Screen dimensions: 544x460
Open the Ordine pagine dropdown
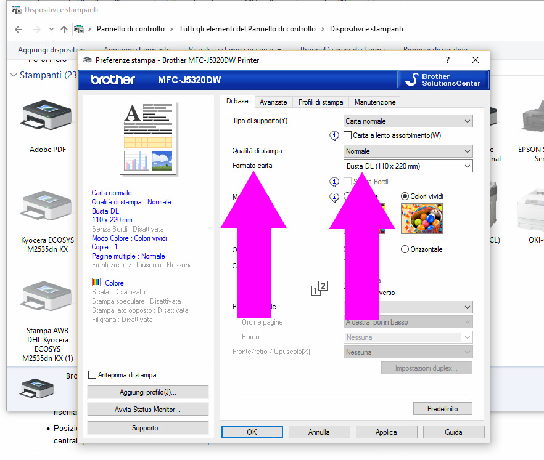[x=408, y=322]
